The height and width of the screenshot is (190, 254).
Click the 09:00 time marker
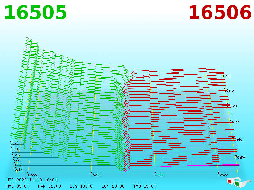click(226, 76)
